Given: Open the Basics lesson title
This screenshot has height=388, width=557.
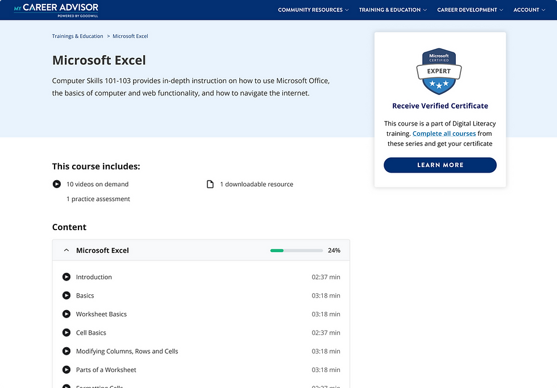Looking at the screenshot, I should [x=85, y=296].
